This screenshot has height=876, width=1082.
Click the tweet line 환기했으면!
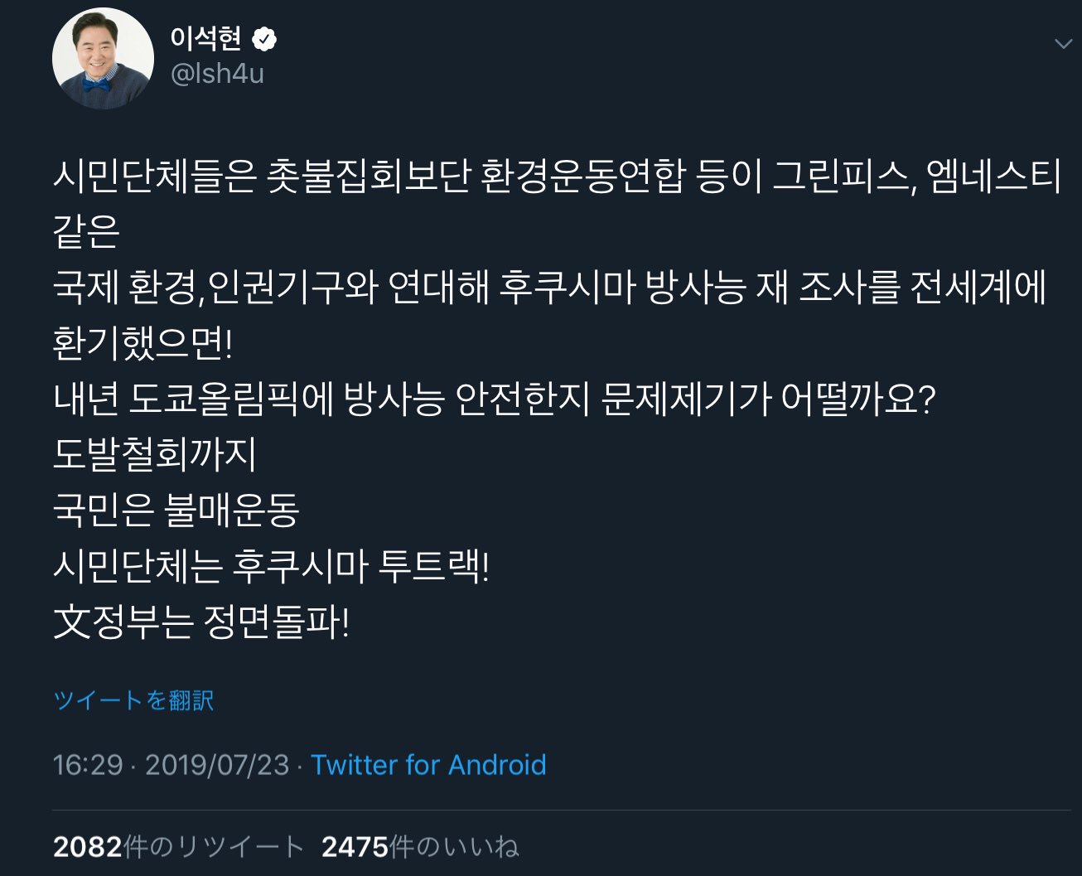[143, 343]
